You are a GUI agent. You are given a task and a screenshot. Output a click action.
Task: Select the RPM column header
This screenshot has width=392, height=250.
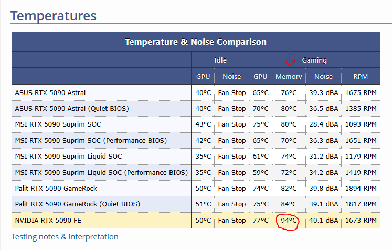[361, 76]
